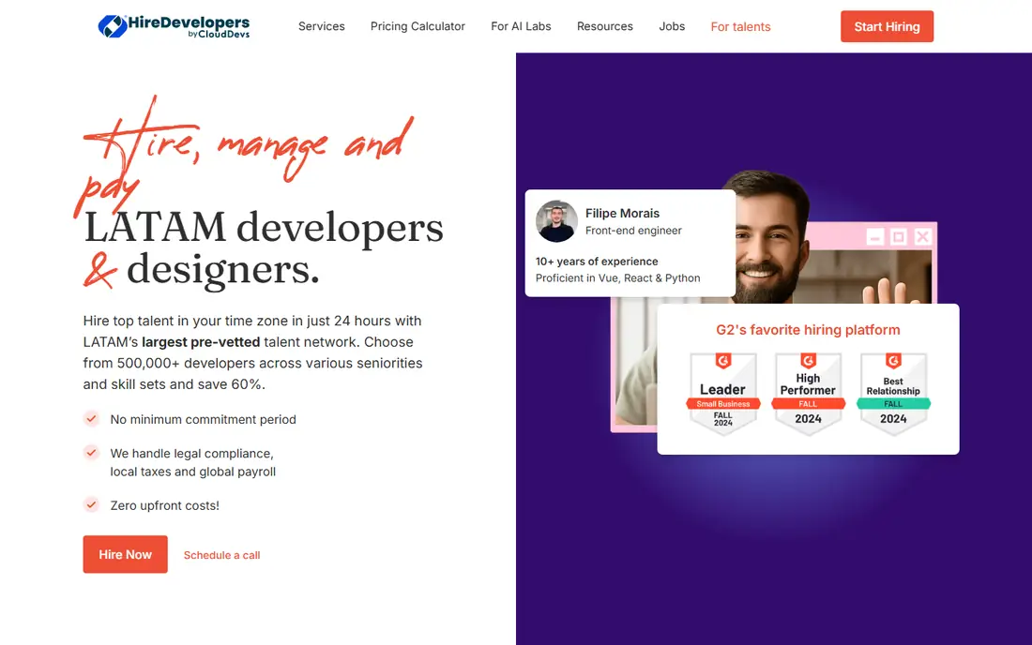Click the G2 Best Relationship badge
Viewport: 1032px width, 645px height.
point(893,393)
